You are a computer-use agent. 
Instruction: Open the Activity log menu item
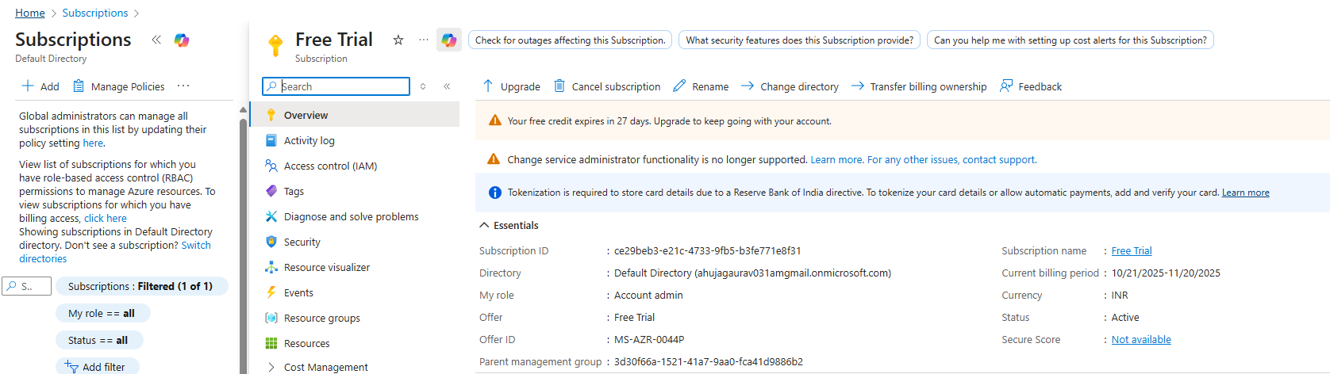point(309,140)
